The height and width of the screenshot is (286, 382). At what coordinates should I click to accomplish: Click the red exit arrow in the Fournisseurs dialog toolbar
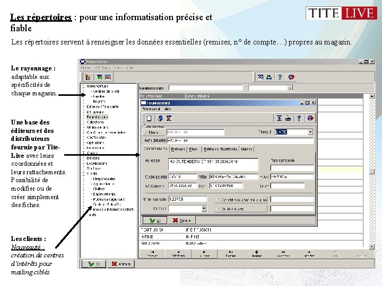[310, 118]
